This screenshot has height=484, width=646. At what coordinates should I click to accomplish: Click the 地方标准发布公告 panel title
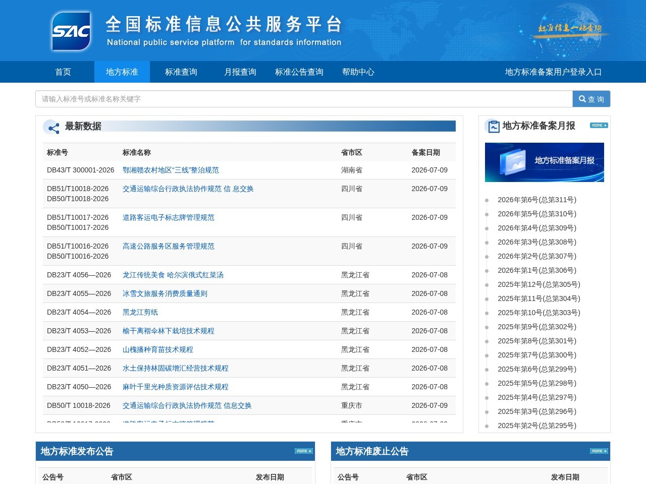coord(77,452)
